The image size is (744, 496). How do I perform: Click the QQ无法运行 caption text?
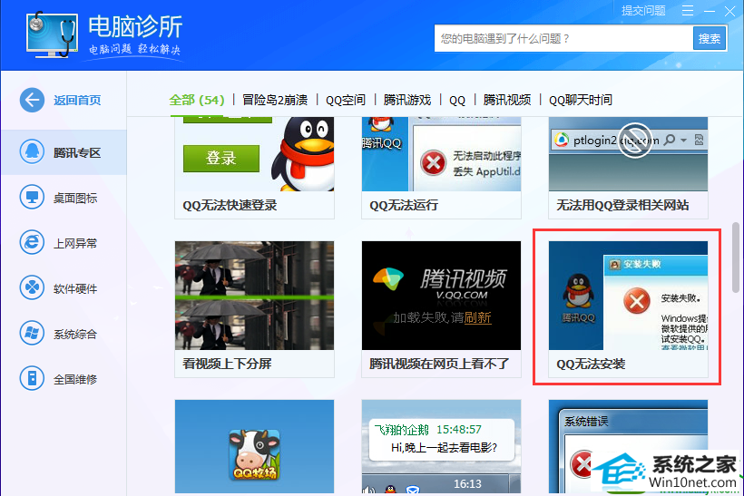pos(404,205)
